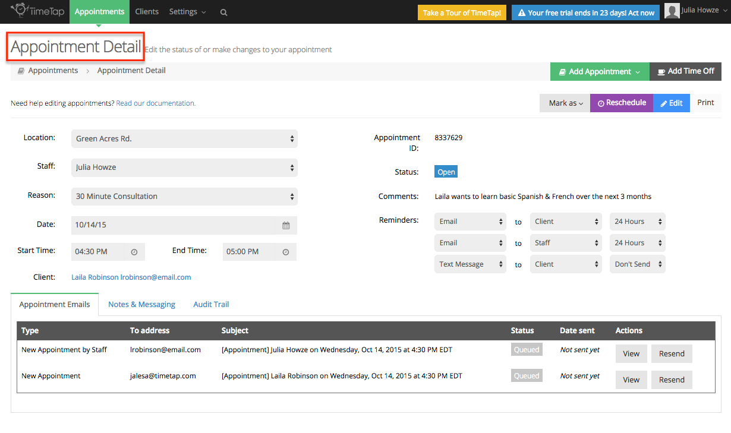Click the free trial ends banner
The image size is (731, 433).
click(x=585, y=12)
